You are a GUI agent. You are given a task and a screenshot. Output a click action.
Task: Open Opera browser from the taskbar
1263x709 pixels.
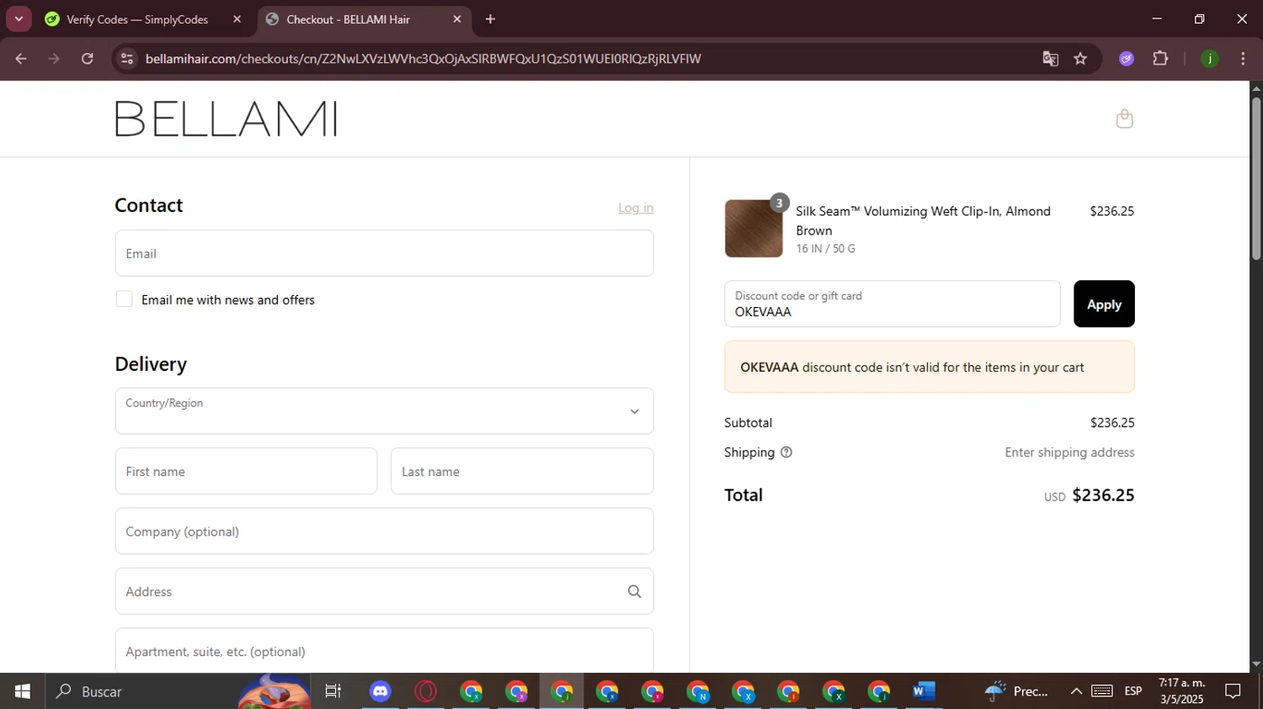pyautogui.click(x=426, y=691)
